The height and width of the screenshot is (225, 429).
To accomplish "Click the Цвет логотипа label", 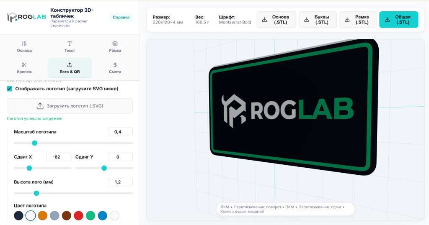I will [x=30, y=206].
